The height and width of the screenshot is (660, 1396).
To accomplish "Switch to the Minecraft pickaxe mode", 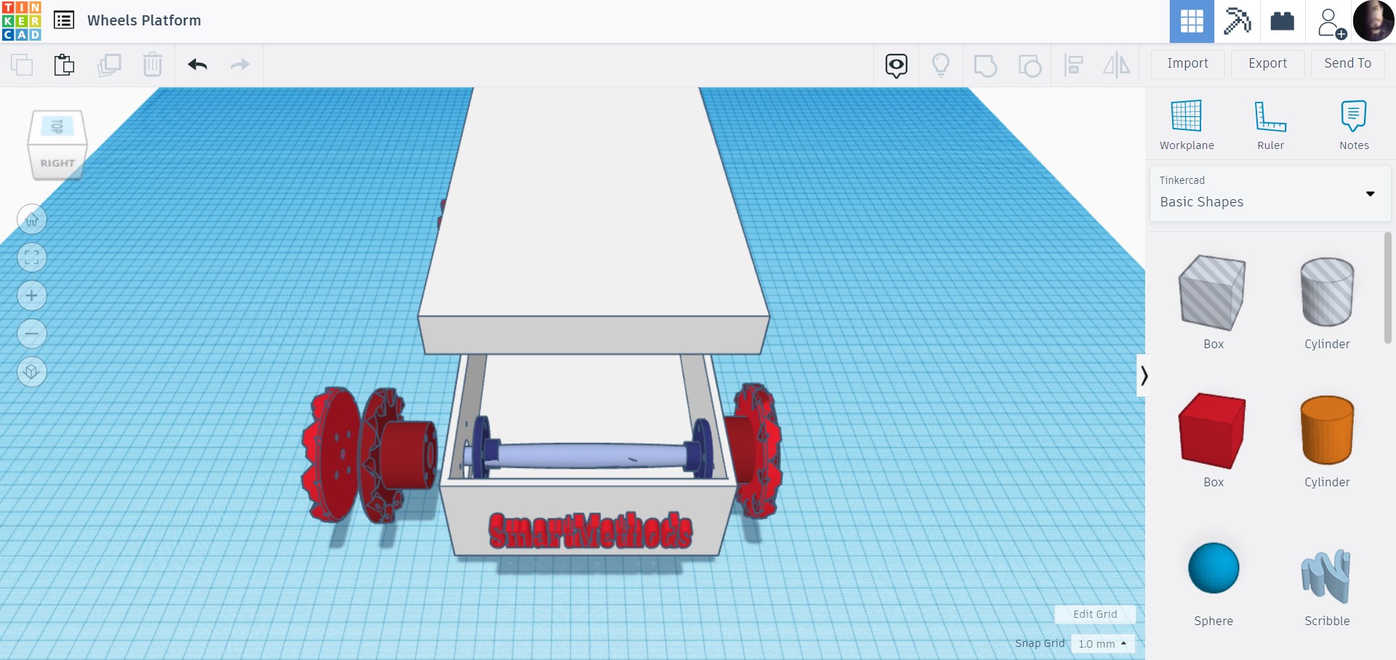I will 1236,21.
